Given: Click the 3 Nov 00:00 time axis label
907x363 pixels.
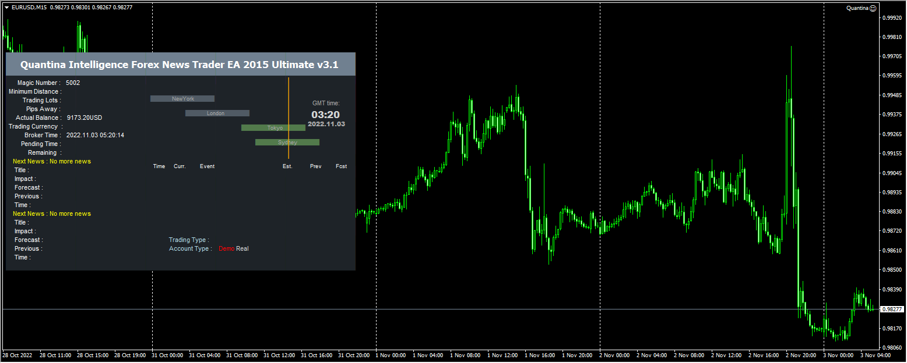Looking at the screenshot, I should pos(839,355).
